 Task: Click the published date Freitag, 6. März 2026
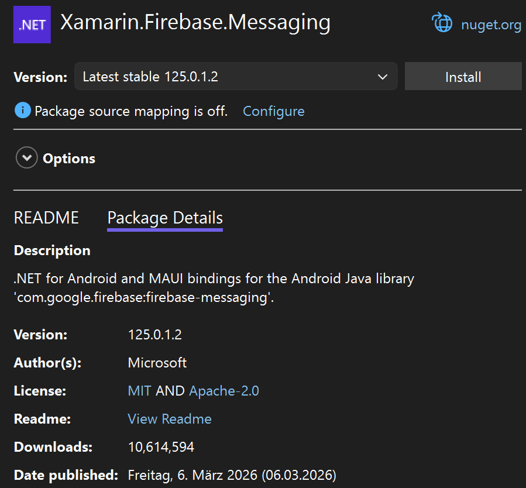coord(232,475)
